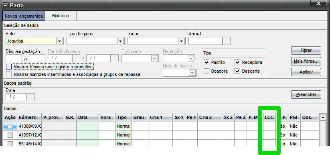
Task: Tick Mostrar fêmeas sem registro reprodutivo
Action: [x=9, y=67]
